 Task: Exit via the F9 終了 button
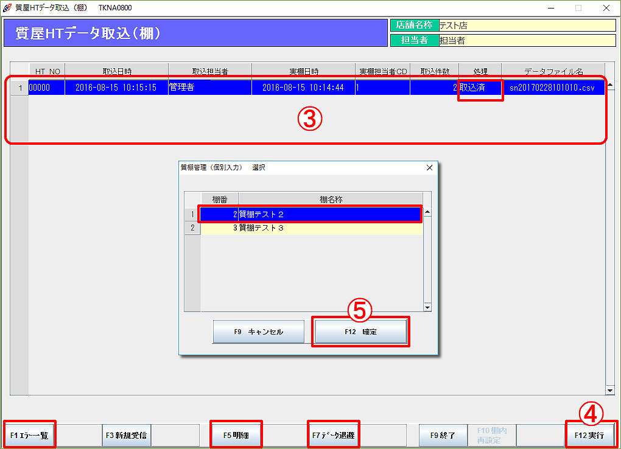443,435
